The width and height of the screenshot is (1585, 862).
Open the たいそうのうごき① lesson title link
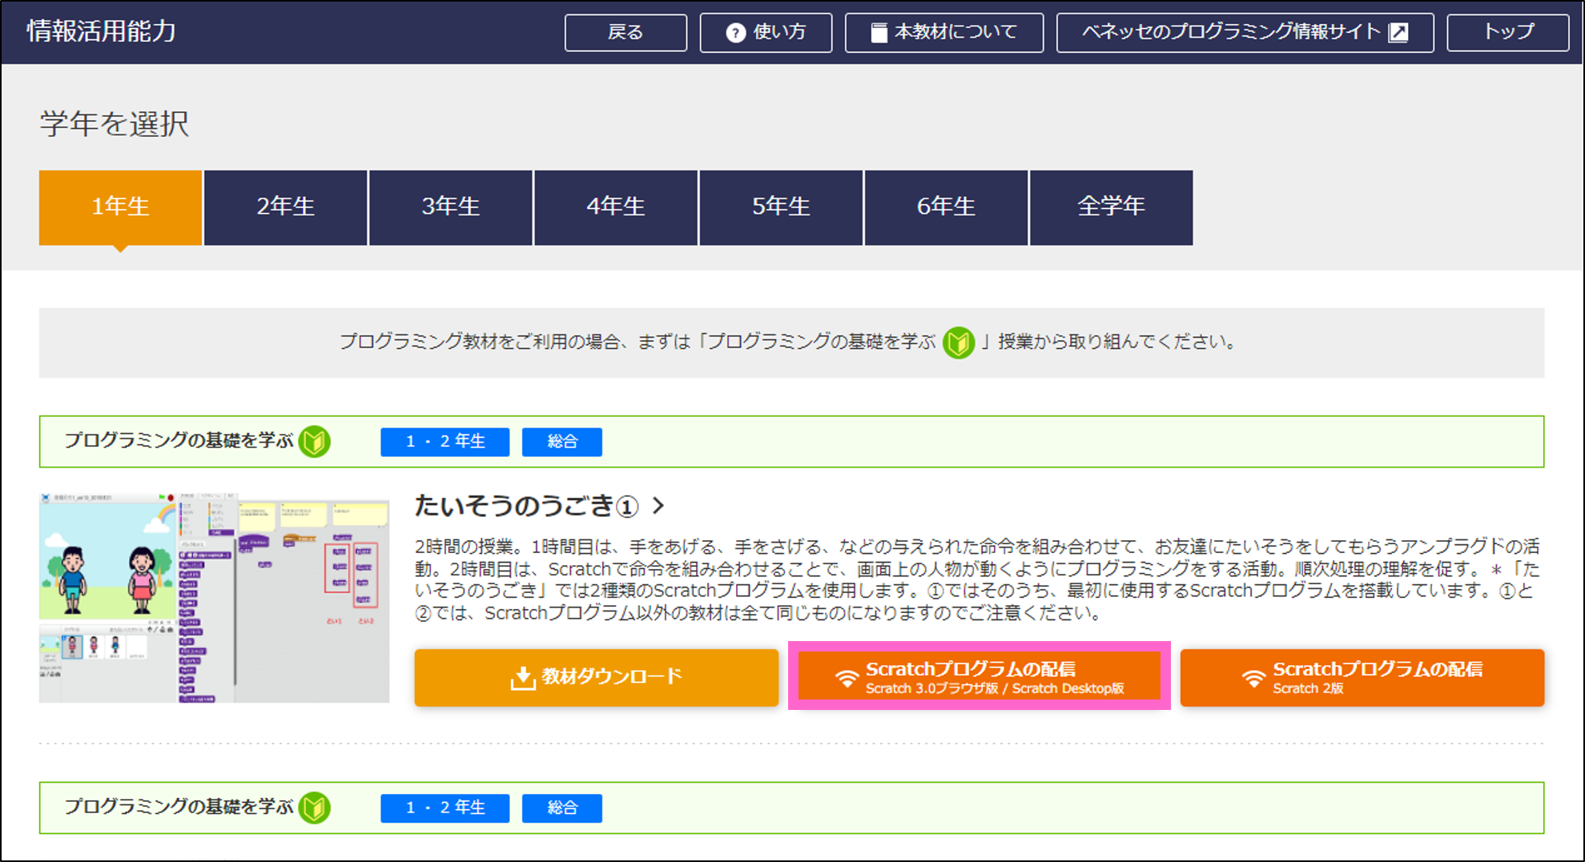(x=526, y=506)
